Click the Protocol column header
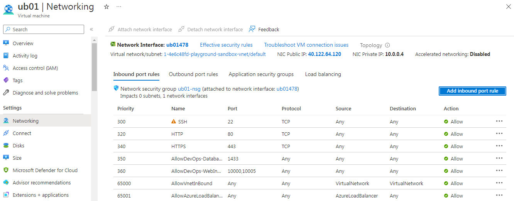Screen dimensions: 514x201 coord(291,109)
